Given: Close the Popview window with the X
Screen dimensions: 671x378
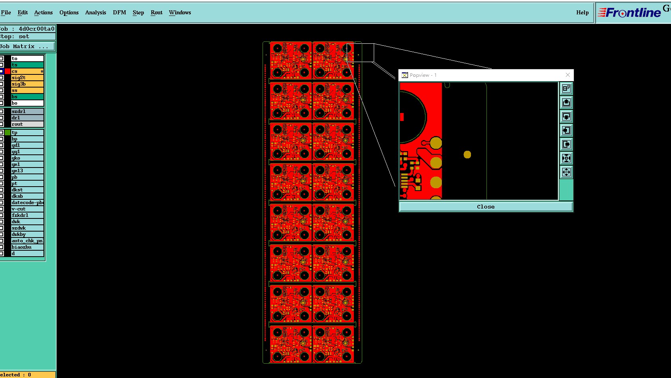Looking at the screenshot, I should (x=568, y=75).
